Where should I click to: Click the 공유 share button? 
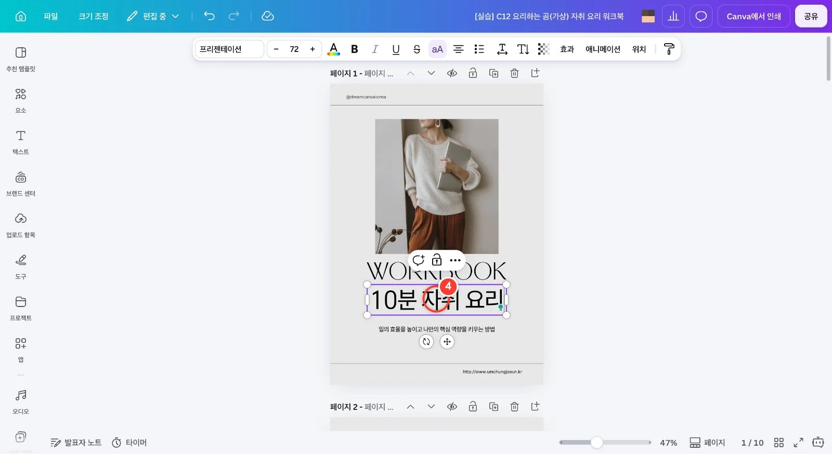[811, 16]
